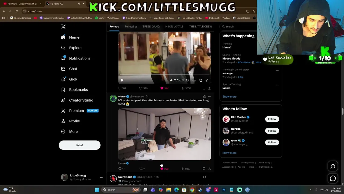The height and width of the screenshot is (194, 344).
Task: Bookmark the views post
Action: (x=204, y=169)
